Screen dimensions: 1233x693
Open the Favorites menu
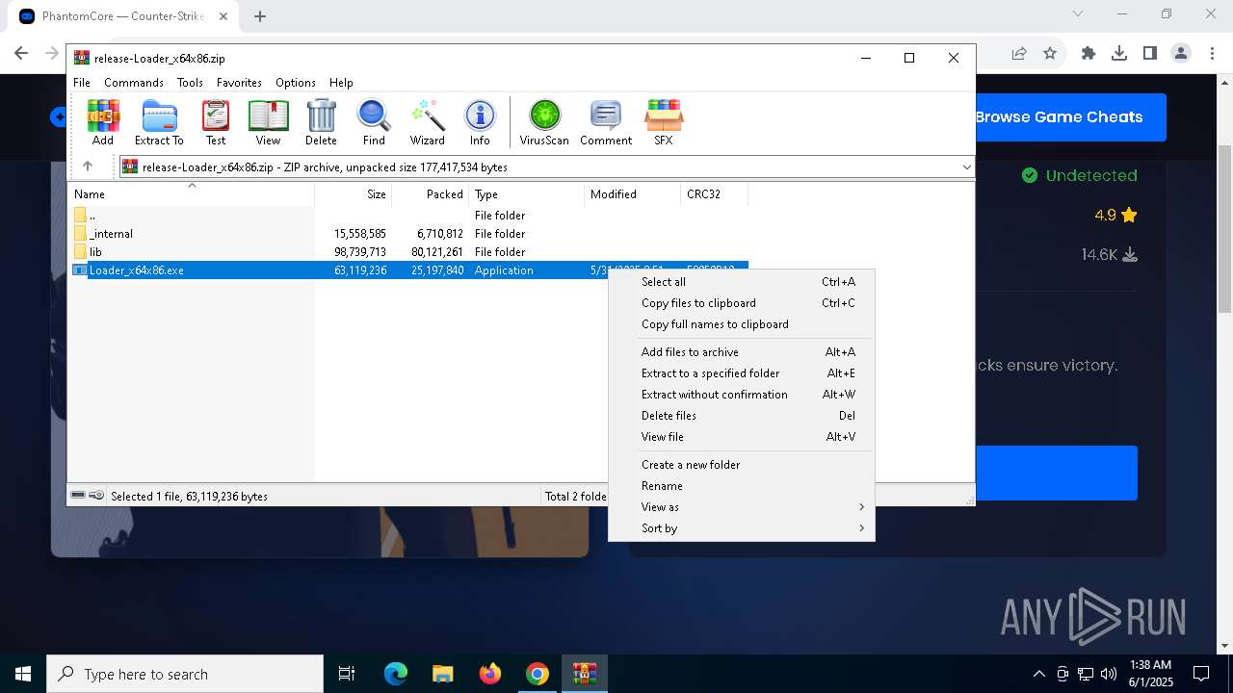click(x=239, y=83)
